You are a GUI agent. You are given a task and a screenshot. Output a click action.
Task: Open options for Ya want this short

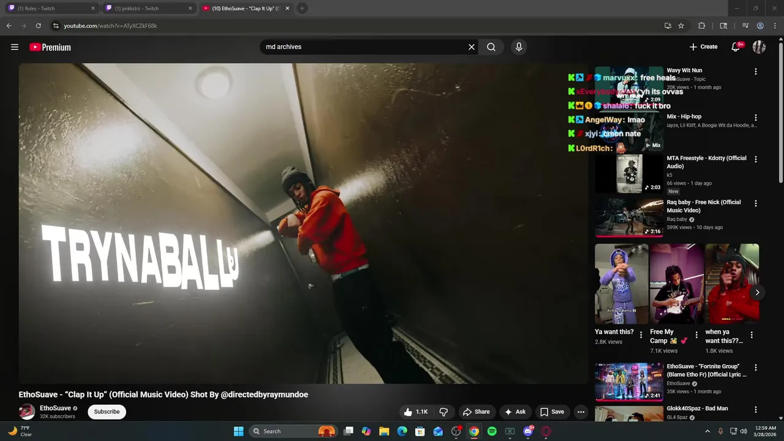pos(641,335)
